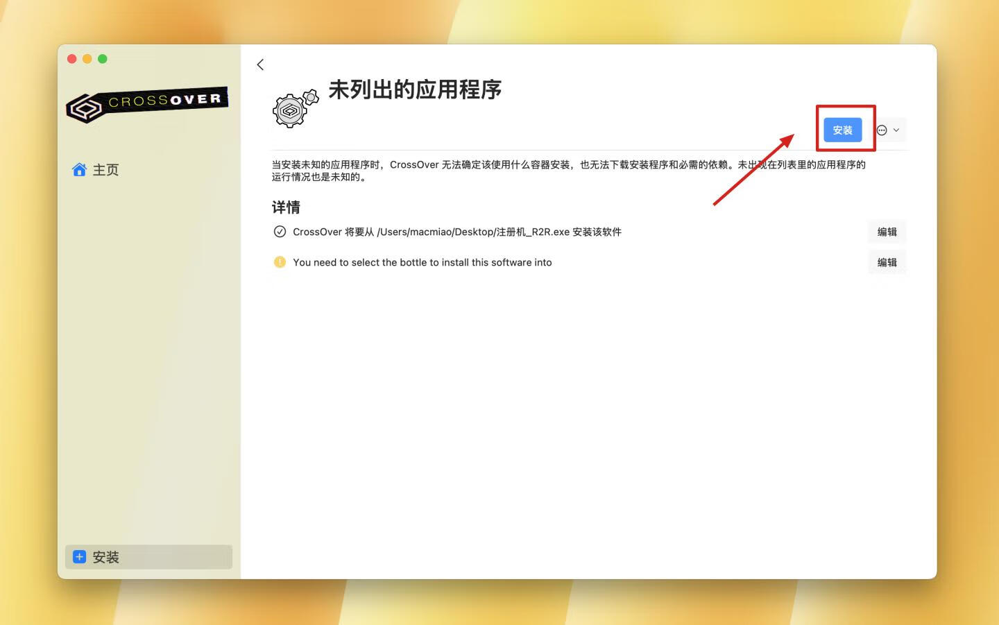
Task: Click 'You need to select the bottle' message
Action: (x=422, y=262)
